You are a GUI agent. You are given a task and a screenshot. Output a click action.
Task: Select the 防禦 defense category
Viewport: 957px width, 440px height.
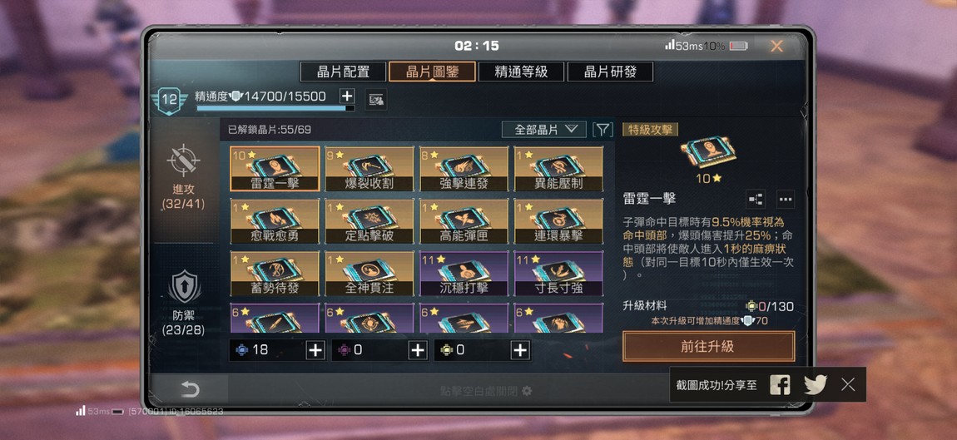coord(184,303)
